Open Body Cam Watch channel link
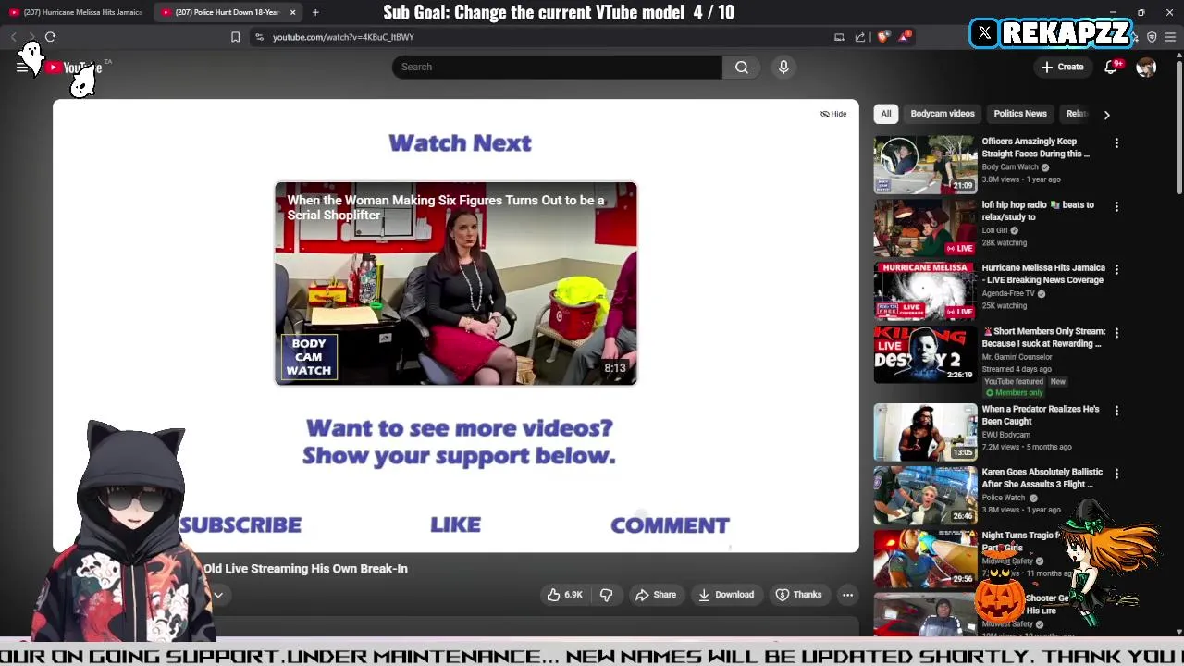 point(1010,167)
